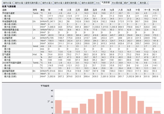Viewport: 164px width, 114px height.
Task: Select the 空气湿度 row
Action: (81, 54)
